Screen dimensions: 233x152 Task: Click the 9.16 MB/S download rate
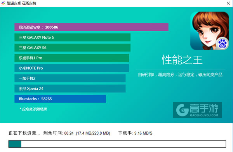pos(143,133)
